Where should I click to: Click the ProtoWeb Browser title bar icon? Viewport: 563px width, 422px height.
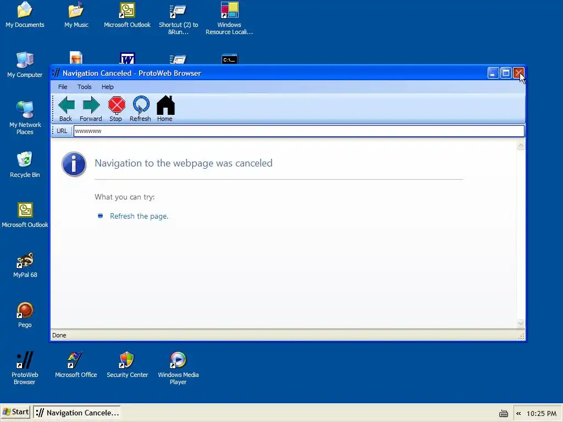coord(57,73)
